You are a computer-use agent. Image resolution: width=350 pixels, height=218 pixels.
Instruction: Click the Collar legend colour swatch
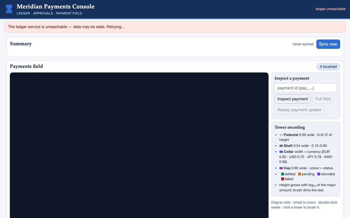tap(281, 152)
